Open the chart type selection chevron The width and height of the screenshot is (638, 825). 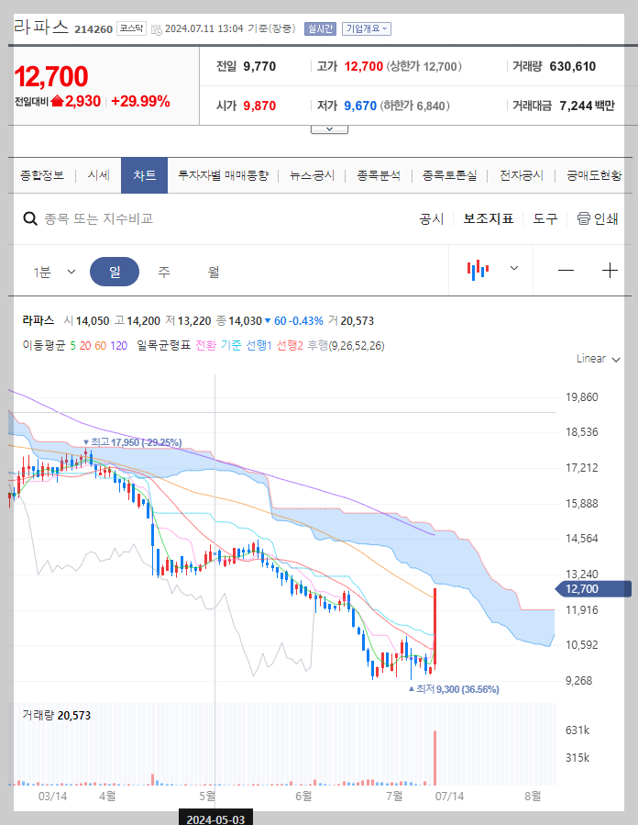pyautogui.click(x=513, y=269)
